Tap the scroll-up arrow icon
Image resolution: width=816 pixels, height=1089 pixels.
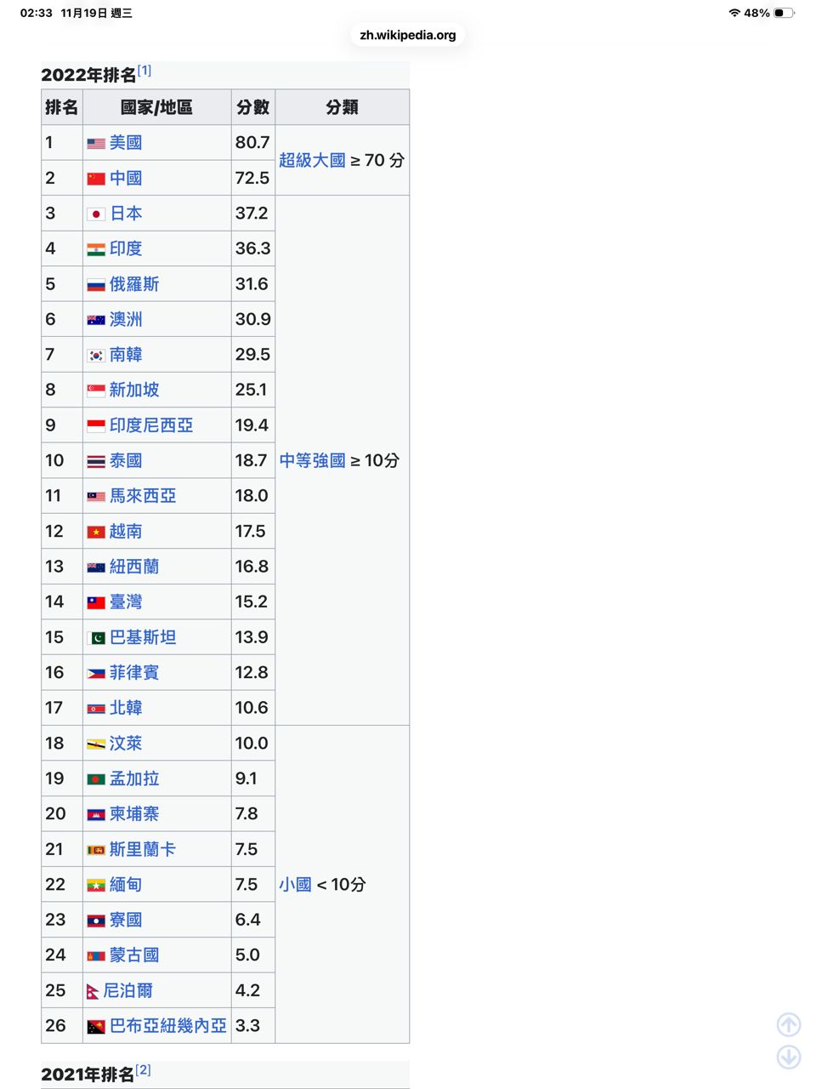pos(789,1024)
